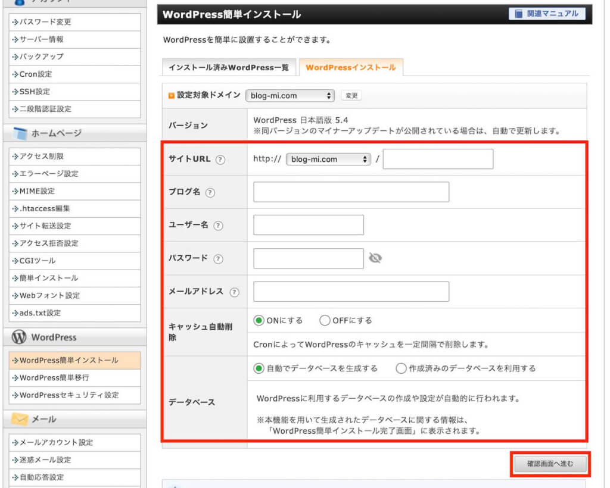The image size is (610, 488).
Task: Click the メール envelope section icon
Action: [x=20, y=419]
